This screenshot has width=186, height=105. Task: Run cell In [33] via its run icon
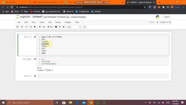[x=35, y=59]
